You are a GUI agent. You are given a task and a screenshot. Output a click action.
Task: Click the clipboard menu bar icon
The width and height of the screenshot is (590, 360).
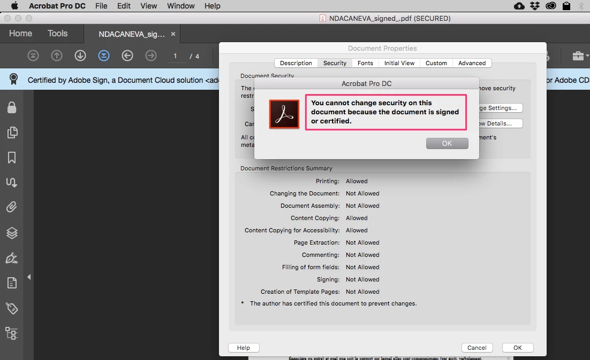(x=566, y=6)
